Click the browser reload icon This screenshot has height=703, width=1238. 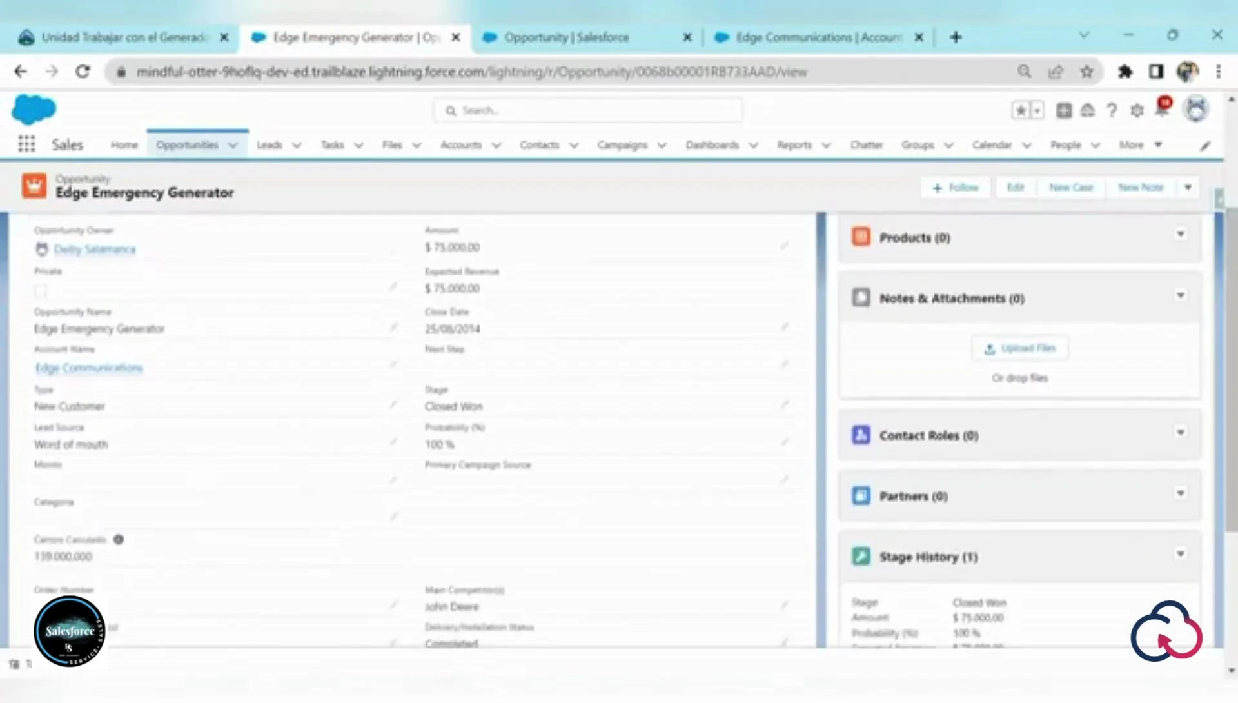pos(83,72)
